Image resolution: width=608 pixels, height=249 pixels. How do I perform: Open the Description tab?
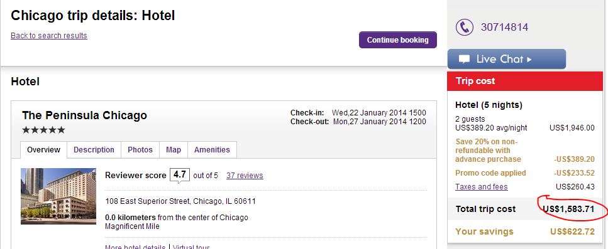(94, 150)
